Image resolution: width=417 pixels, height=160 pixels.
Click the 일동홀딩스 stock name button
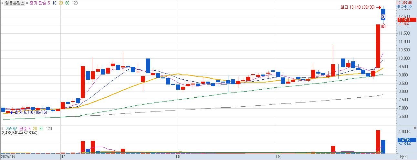(15, 3)
